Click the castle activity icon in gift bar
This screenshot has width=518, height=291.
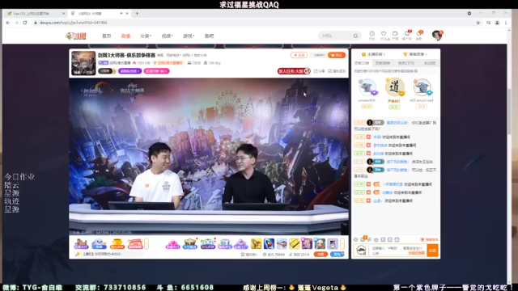pyautogui.click(x=81, y=244)
